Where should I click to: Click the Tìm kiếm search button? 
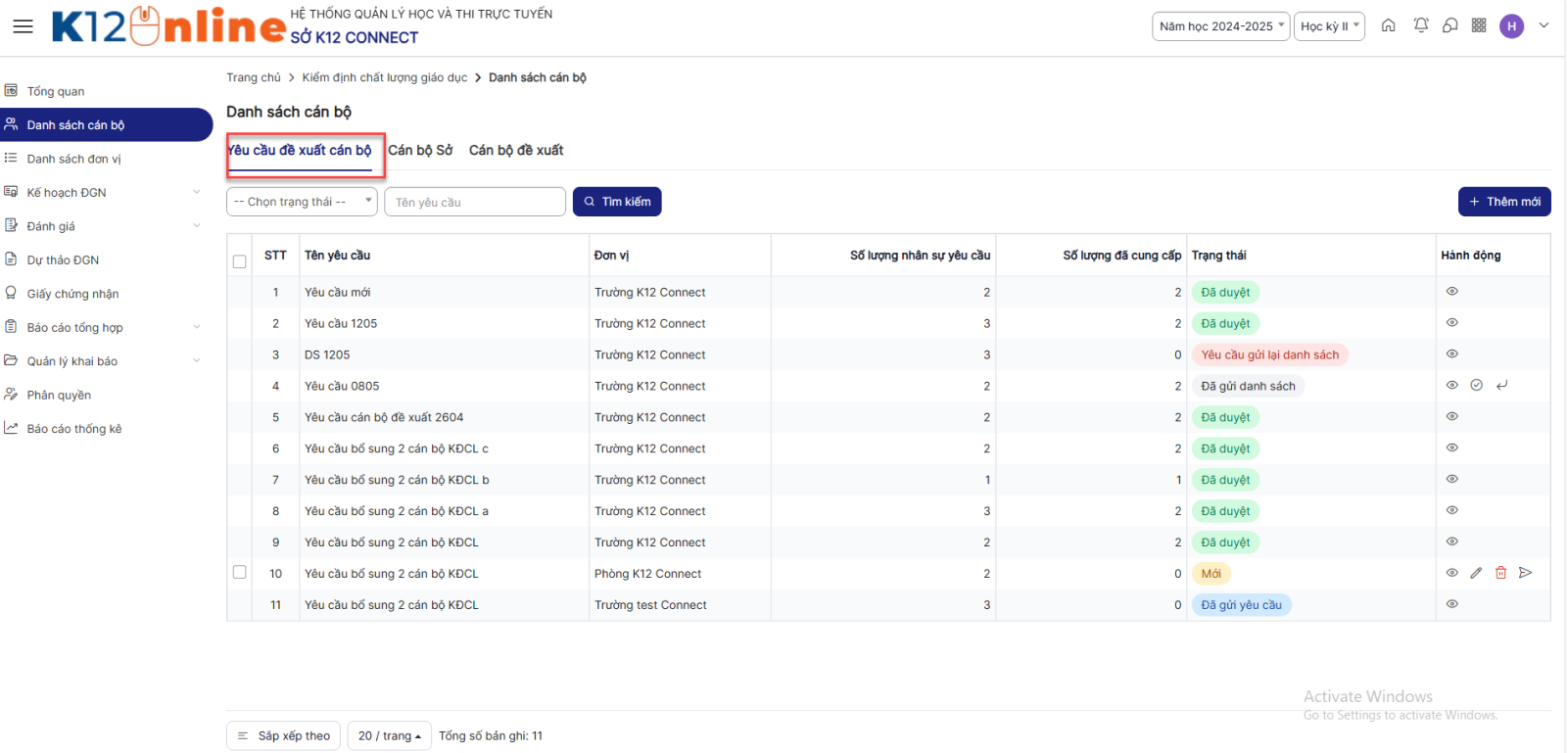pos(617,202)
